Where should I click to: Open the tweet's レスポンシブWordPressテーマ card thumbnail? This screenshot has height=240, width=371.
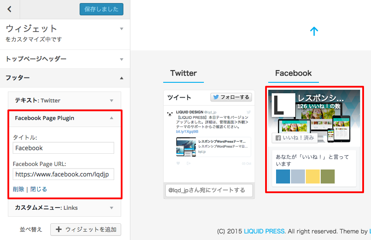point(186,147)
